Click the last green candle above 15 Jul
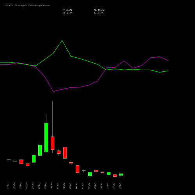The image size is (195, 195). click(121, 174)
